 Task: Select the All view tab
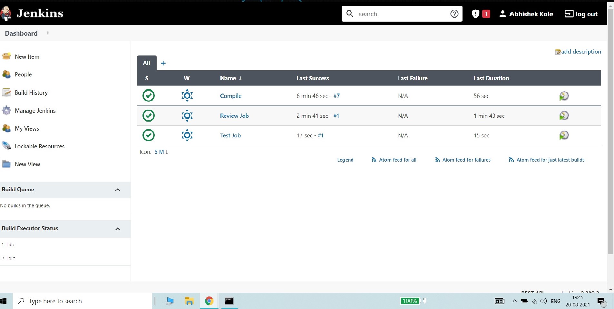click(x=147, y=63)
